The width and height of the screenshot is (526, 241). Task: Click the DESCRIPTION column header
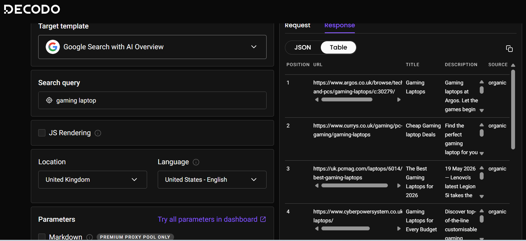[x=461, y=65]
